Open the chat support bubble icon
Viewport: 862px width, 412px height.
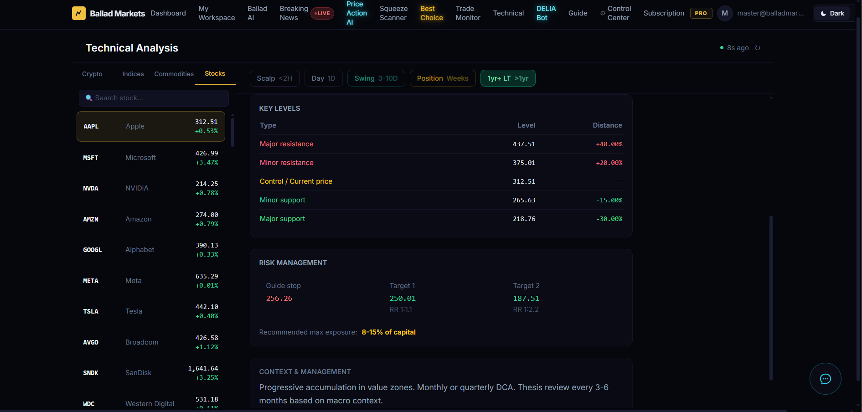(x=825, y=379)
